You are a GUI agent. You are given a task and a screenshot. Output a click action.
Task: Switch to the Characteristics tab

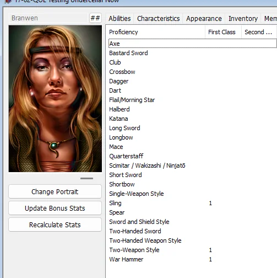[x=158, y=19]
